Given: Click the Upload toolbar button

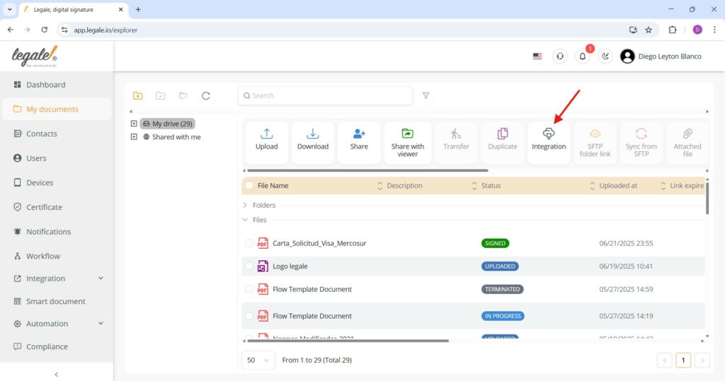Looking at the screenshot, I should pyautogui.click(x=266, y=142).
